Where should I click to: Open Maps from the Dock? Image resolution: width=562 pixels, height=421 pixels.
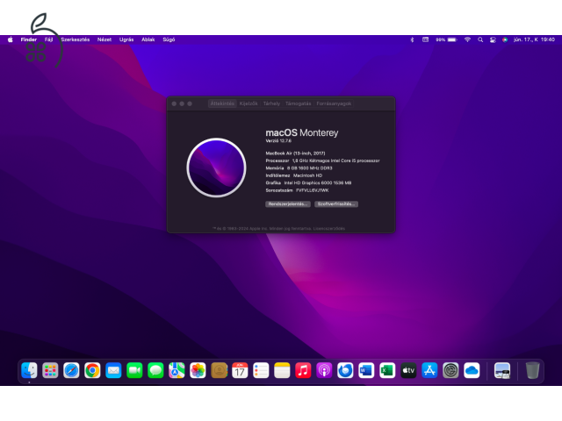177,370
